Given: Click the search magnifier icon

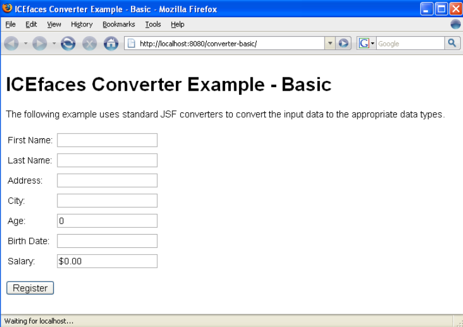Looking at the screenshot, I should click(452, 43).
